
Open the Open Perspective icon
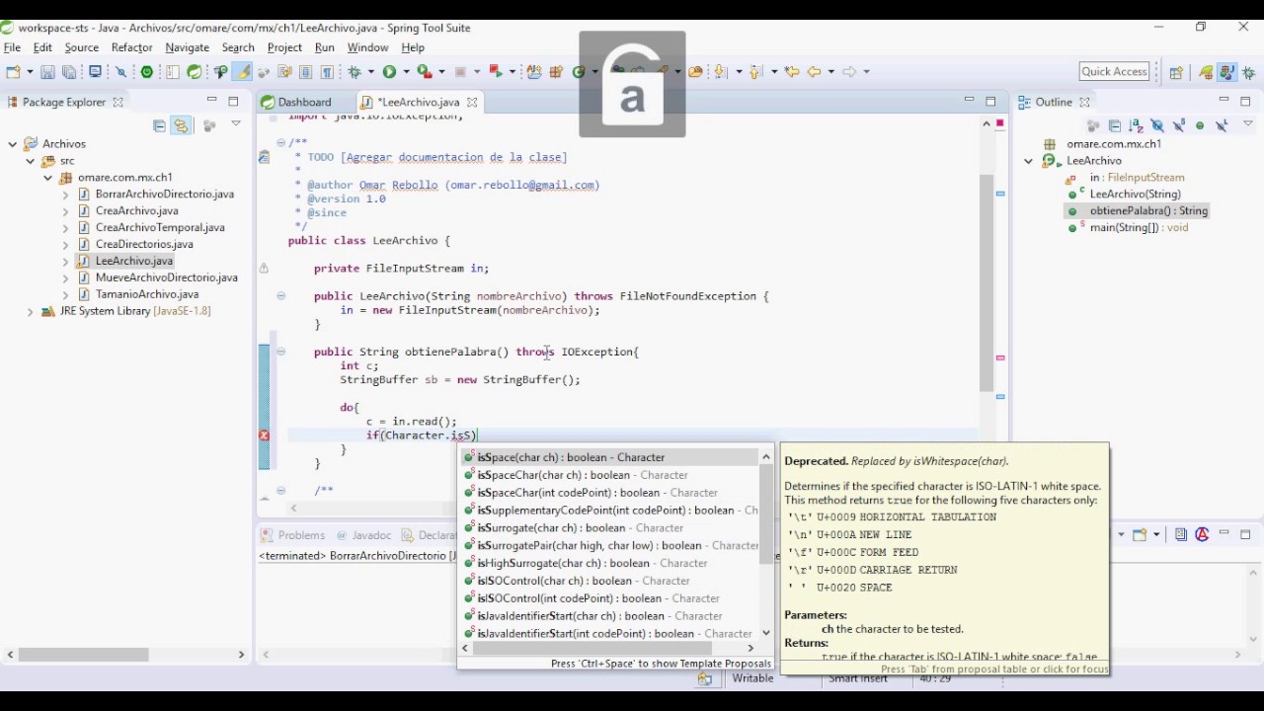coord(1176,72)
